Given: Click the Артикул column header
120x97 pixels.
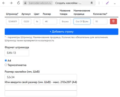Looking at the screenshot, I should (x=26, y=14).
